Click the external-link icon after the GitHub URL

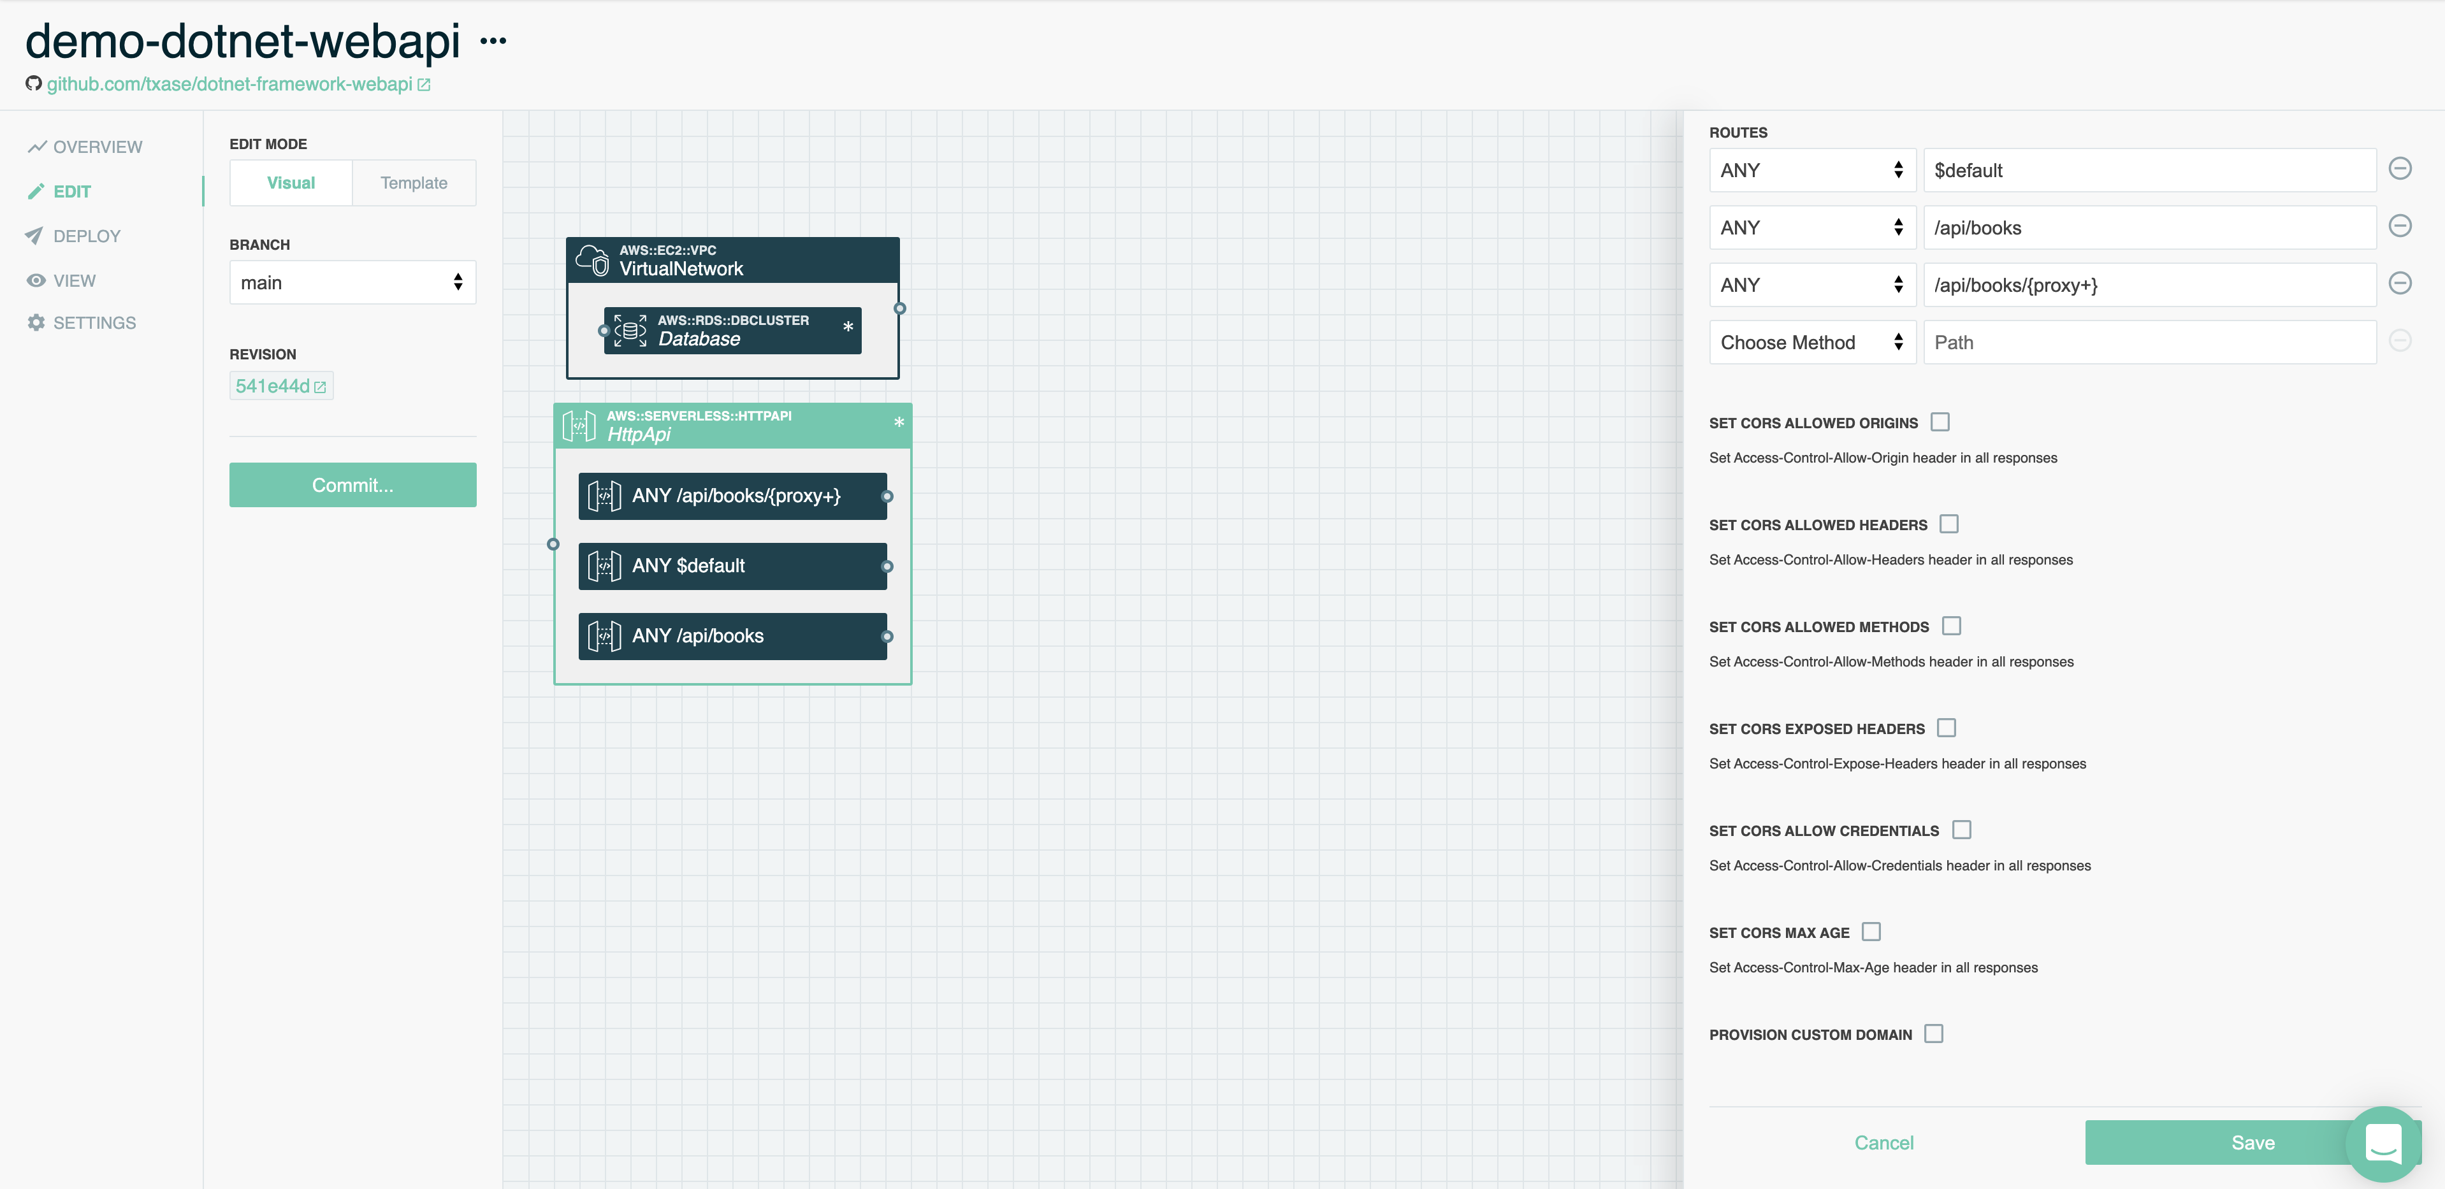[x=424, y=85]
